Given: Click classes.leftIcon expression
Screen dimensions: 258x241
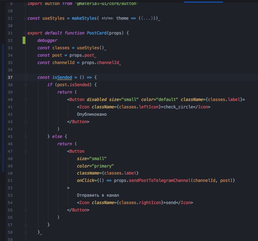Looking at the screenshot, I should point(140,107).
